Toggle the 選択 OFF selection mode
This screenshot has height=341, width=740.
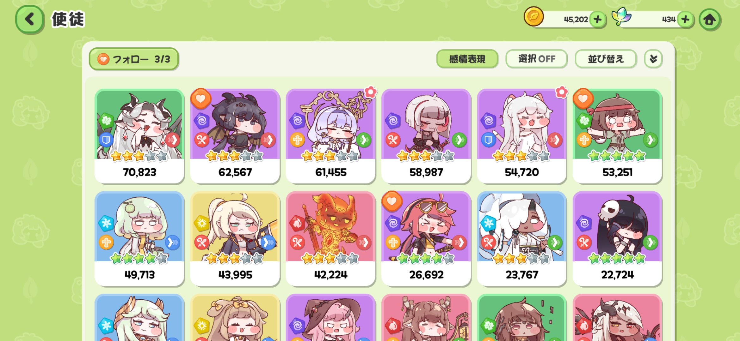[536, 59]
